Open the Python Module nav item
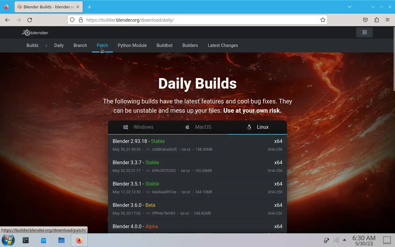The image size is (395, 247). pos(132,45)
